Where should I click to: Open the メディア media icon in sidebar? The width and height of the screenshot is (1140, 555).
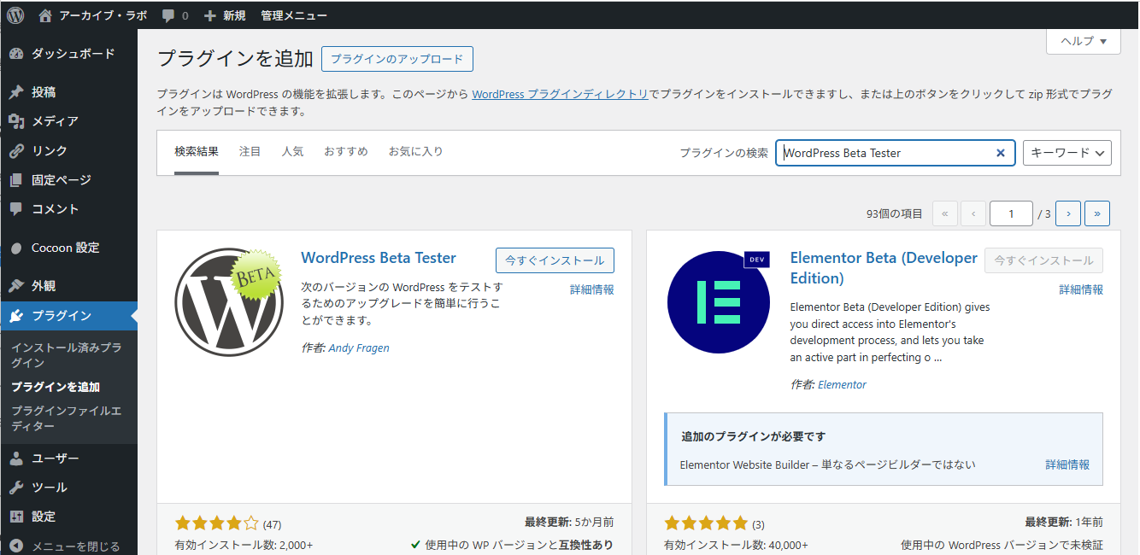16,121
